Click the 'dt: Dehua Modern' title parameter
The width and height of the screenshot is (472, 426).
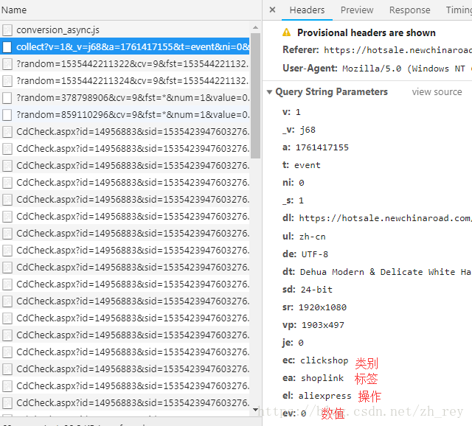coord(377,272)
